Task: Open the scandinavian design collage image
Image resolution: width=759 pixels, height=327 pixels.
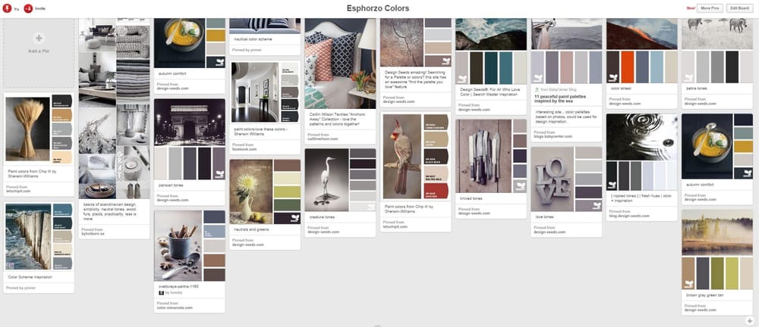Action: coord(115,109)
